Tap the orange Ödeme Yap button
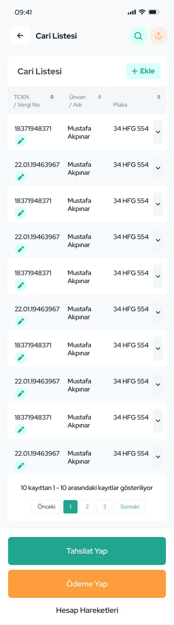174x625 pixels. (87, 584)
